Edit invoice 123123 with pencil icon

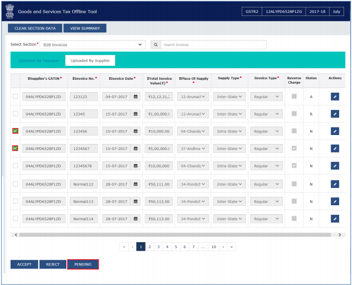[x=335, y=97]
